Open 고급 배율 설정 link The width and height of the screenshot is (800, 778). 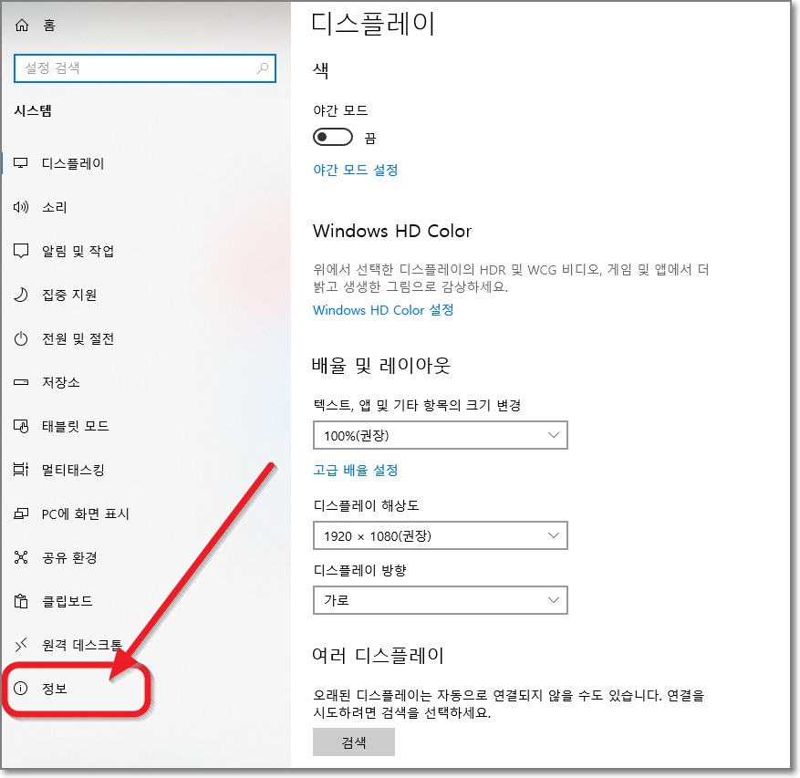pos(355,470)
